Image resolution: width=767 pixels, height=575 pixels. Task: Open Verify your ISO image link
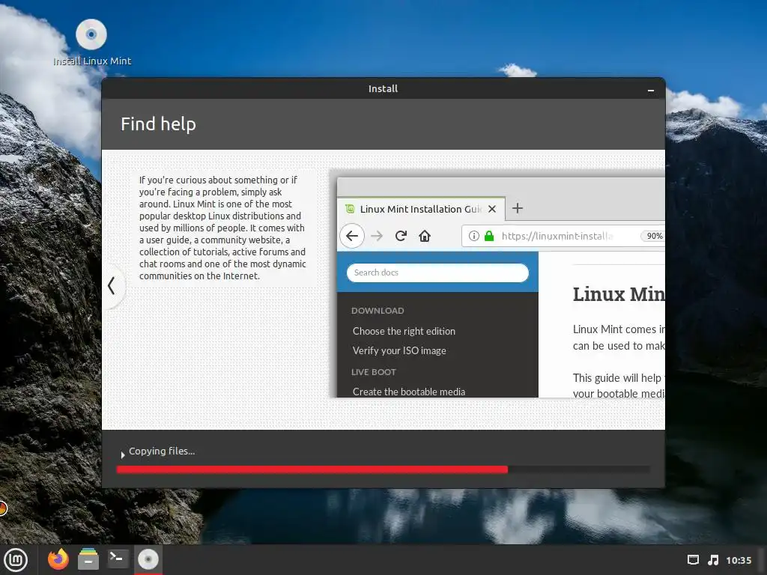pyautogui.click(x=400, y=351)
